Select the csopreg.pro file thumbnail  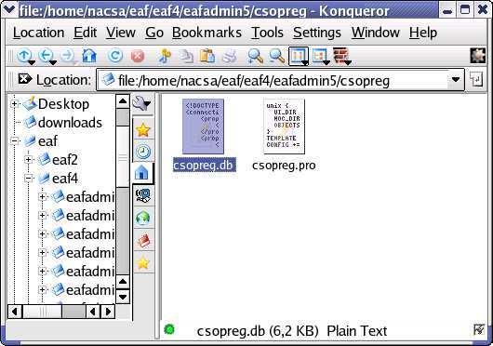pos(285,126)
